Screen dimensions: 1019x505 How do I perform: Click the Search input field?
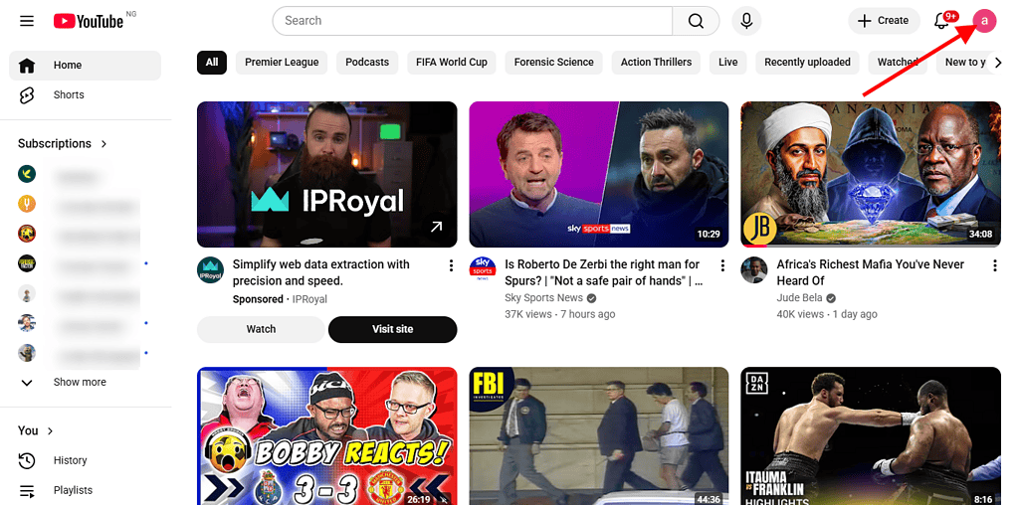tap(473, 21)
